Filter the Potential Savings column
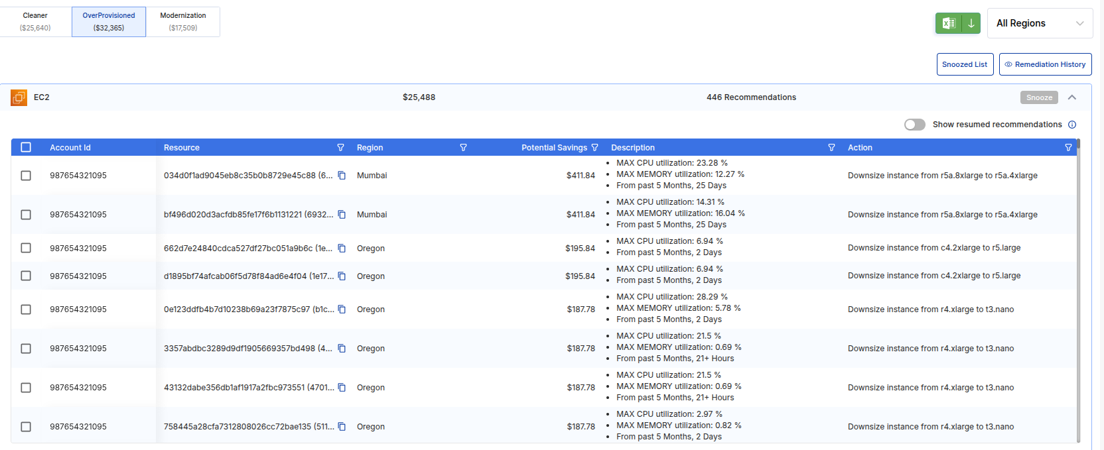This screenshot has height=450, width=1104. (x=594, y=148)
